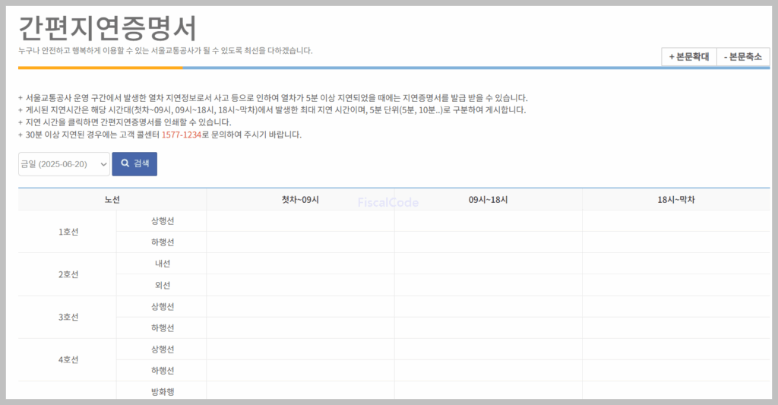Select the 첫차~09시 column header

(x=300, y=200)
